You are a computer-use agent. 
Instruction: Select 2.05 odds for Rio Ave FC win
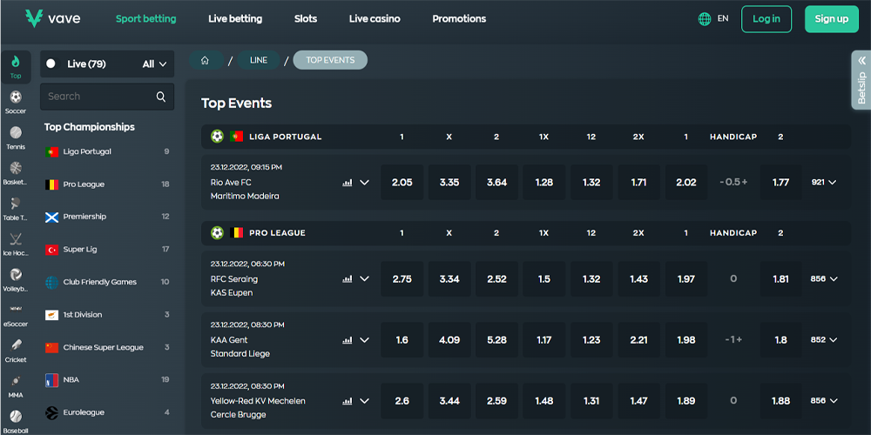point(402,183)
